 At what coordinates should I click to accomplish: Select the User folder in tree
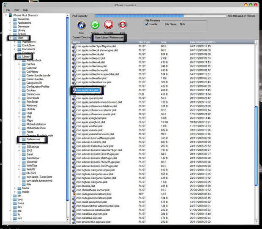(x=20, y=38)
